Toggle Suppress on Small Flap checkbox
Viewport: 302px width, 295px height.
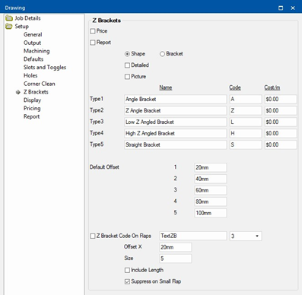[x=127, y=282]
